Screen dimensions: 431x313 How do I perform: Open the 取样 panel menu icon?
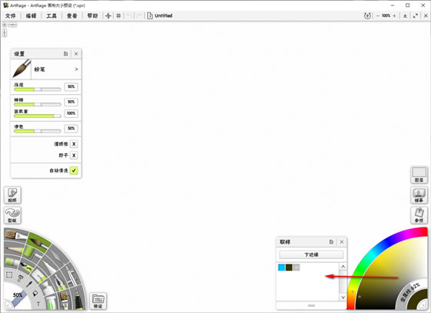tap(331, 242)
